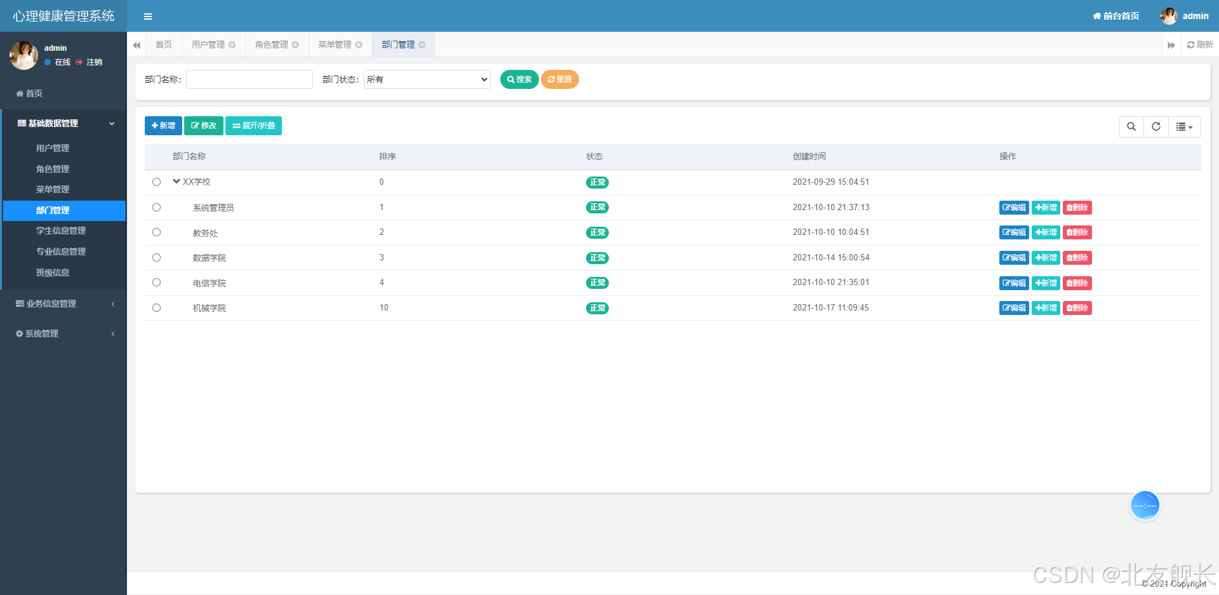Click the green 搜索 button
The height and width of the screenshot is (595, 1219).
coord(519,79)
